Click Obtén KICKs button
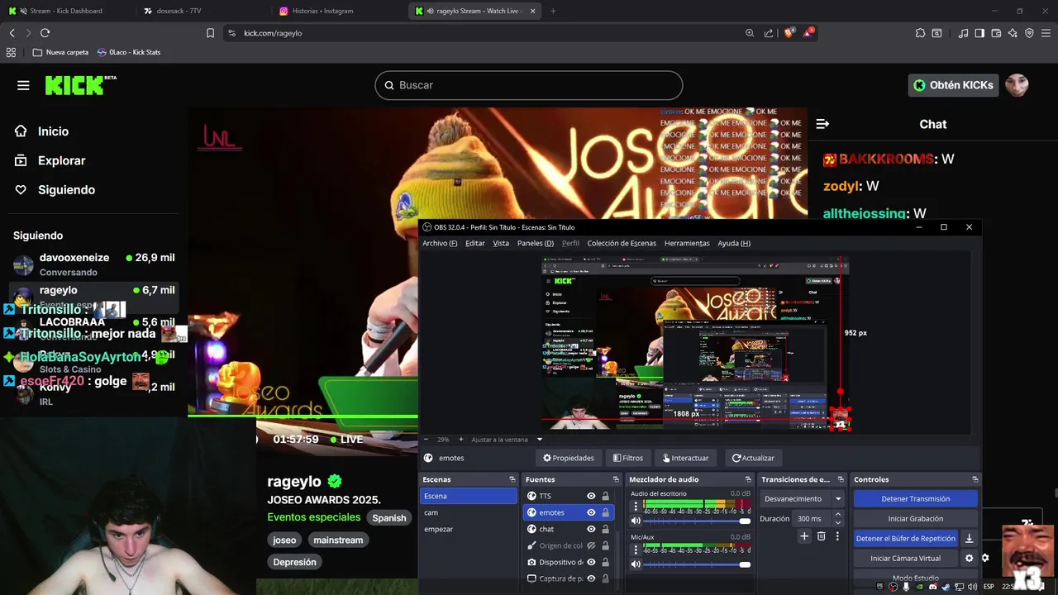Image resolution: width=1058 pixels, height=595 pixels. coord(953,85)
